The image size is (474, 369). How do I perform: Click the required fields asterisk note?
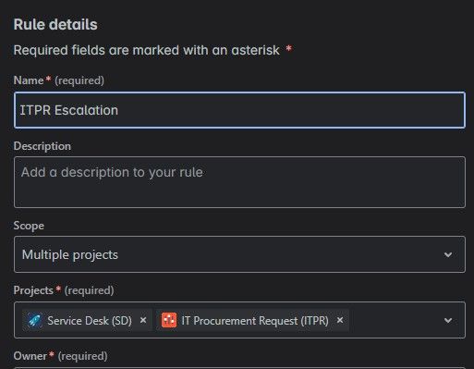pos(152,50)
